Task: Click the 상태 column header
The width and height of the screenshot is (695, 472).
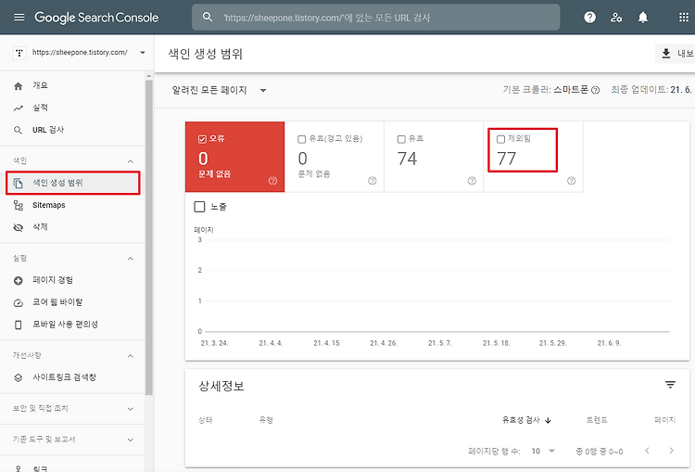Action: click(x=206, y=420)
